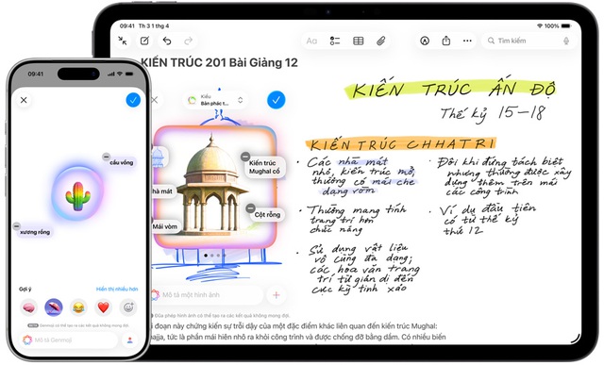Open the three-dot more menu on iPad
This screenshot has height=365, width=604.
pos(467,41)
